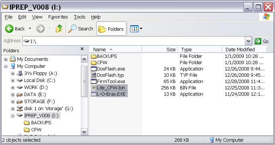Click the green Back arrow button
The height and width of the screenshot is (145, 275).
[x=9, y=29]
